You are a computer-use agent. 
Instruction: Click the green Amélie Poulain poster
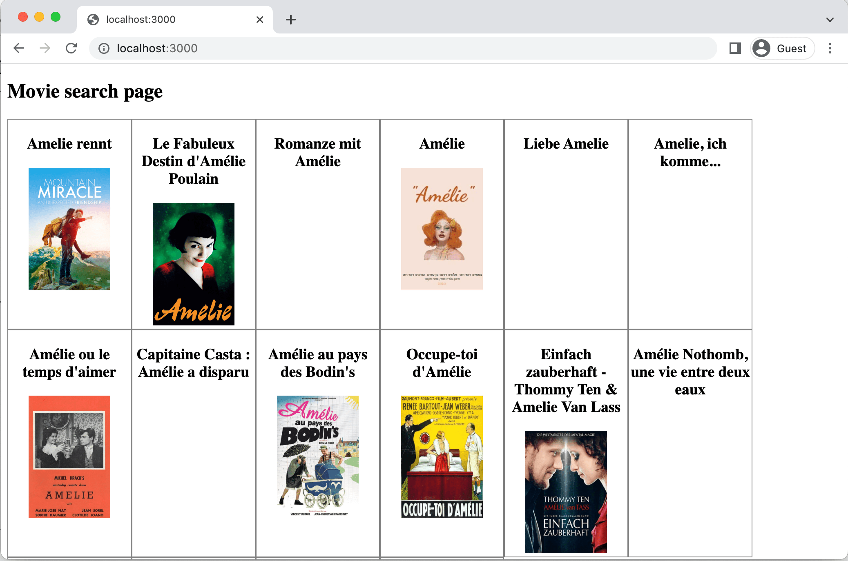pyautogui.click(x=194, y=264)
